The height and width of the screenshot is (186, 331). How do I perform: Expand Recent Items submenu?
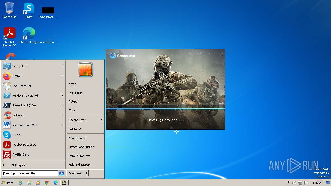click(x=85, y=120)
